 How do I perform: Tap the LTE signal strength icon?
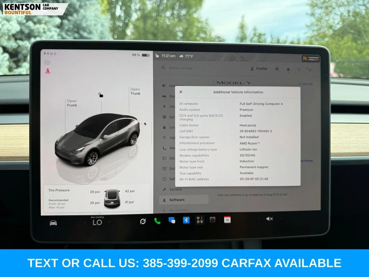[x=308, y=69]
